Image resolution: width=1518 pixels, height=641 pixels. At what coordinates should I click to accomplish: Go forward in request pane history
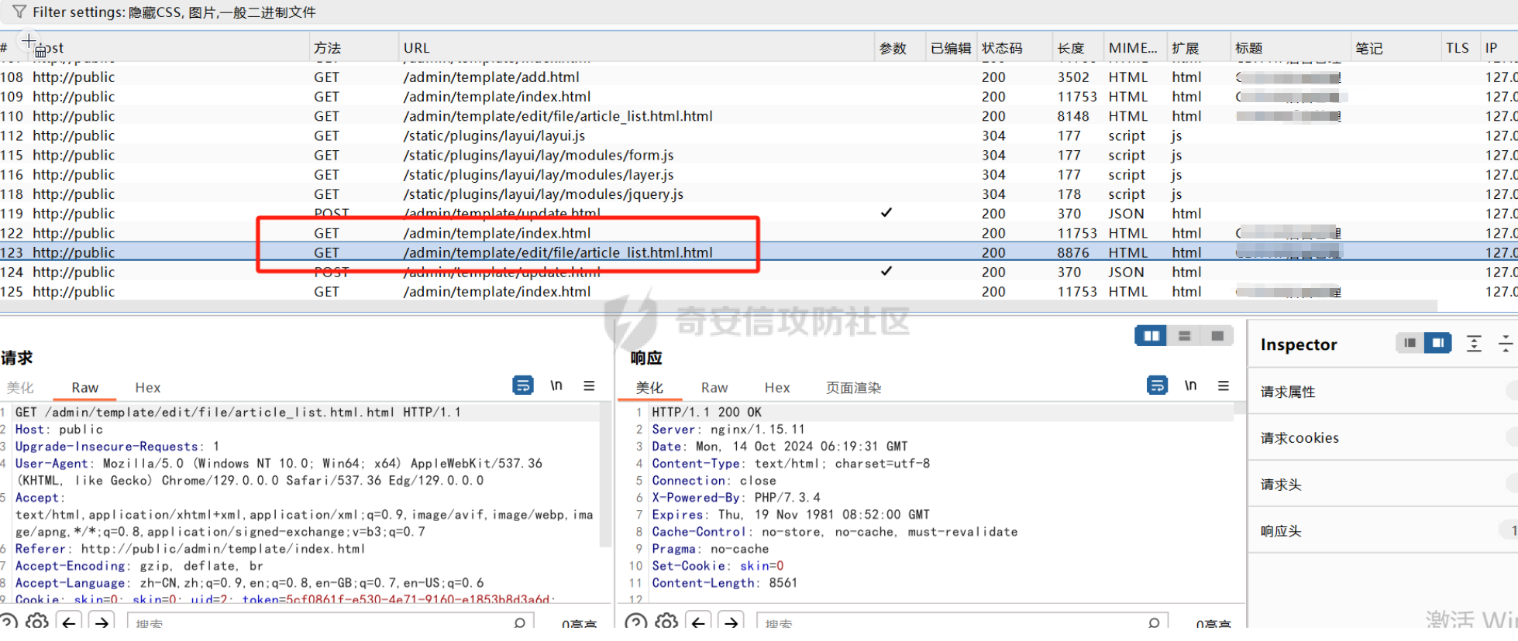pyautogui.click(x=102, y=622)
